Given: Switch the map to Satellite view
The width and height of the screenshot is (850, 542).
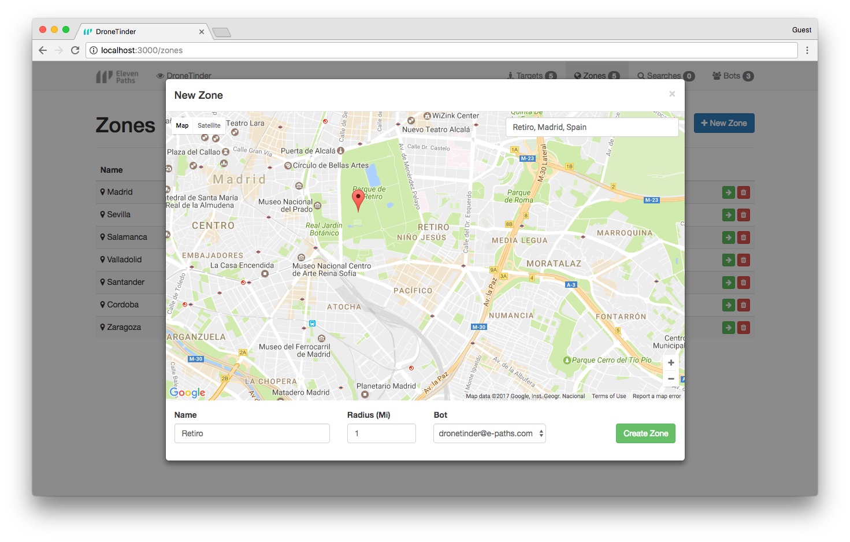Looking at the screenshot, I should pos(209,125).
